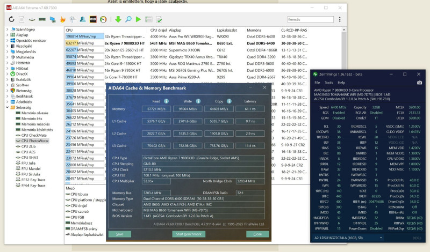Expand the Biztonság tree node
Image resolution: width=430 pixels, height=252 pixels.
pos(8,91)
